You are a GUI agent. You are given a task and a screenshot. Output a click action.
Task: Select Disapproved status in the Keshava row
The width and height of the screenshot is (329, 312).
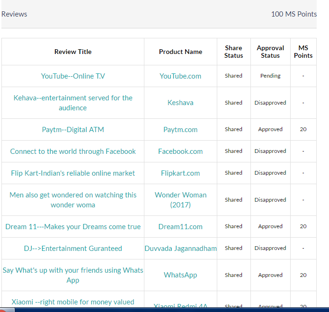[270, 103]
